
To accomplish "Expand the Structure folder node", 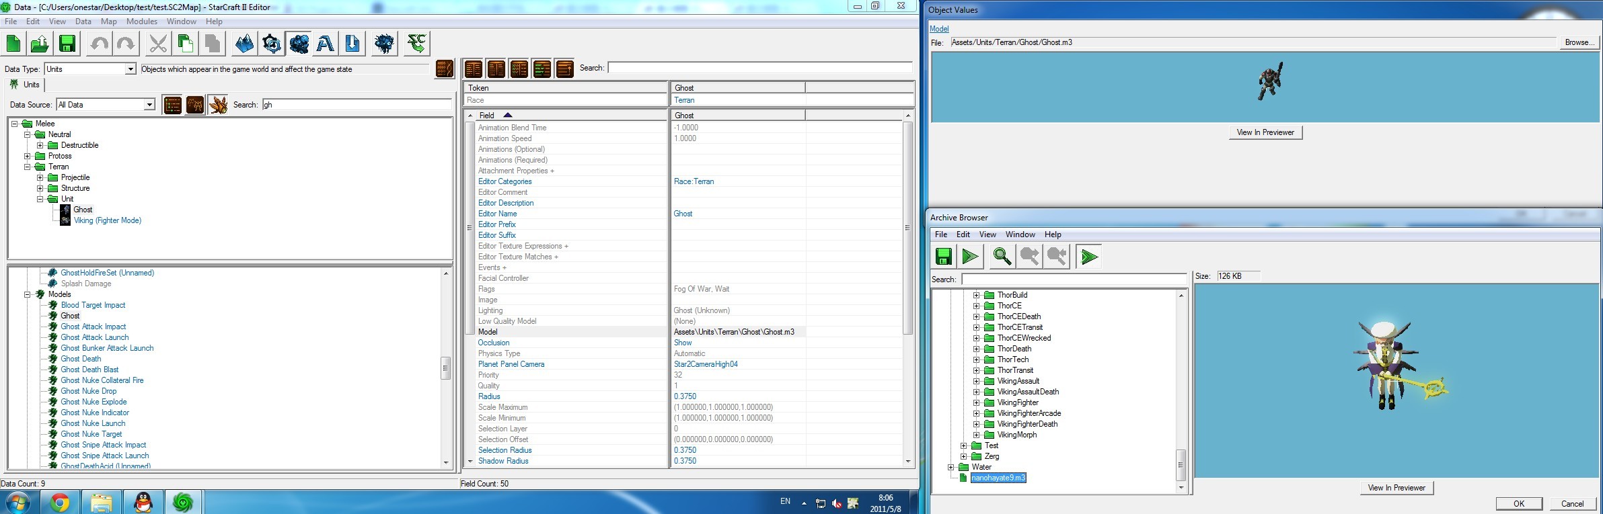I will tap(40, 188).
